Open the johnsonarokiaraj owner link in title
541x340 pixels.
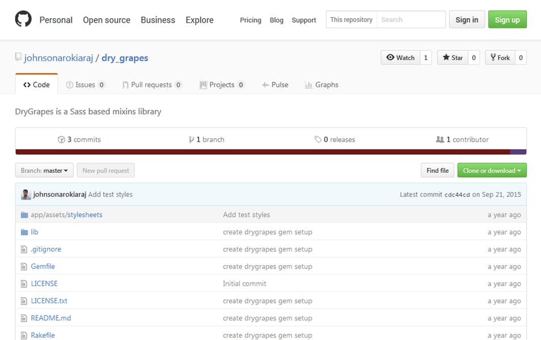coord(58,58)
